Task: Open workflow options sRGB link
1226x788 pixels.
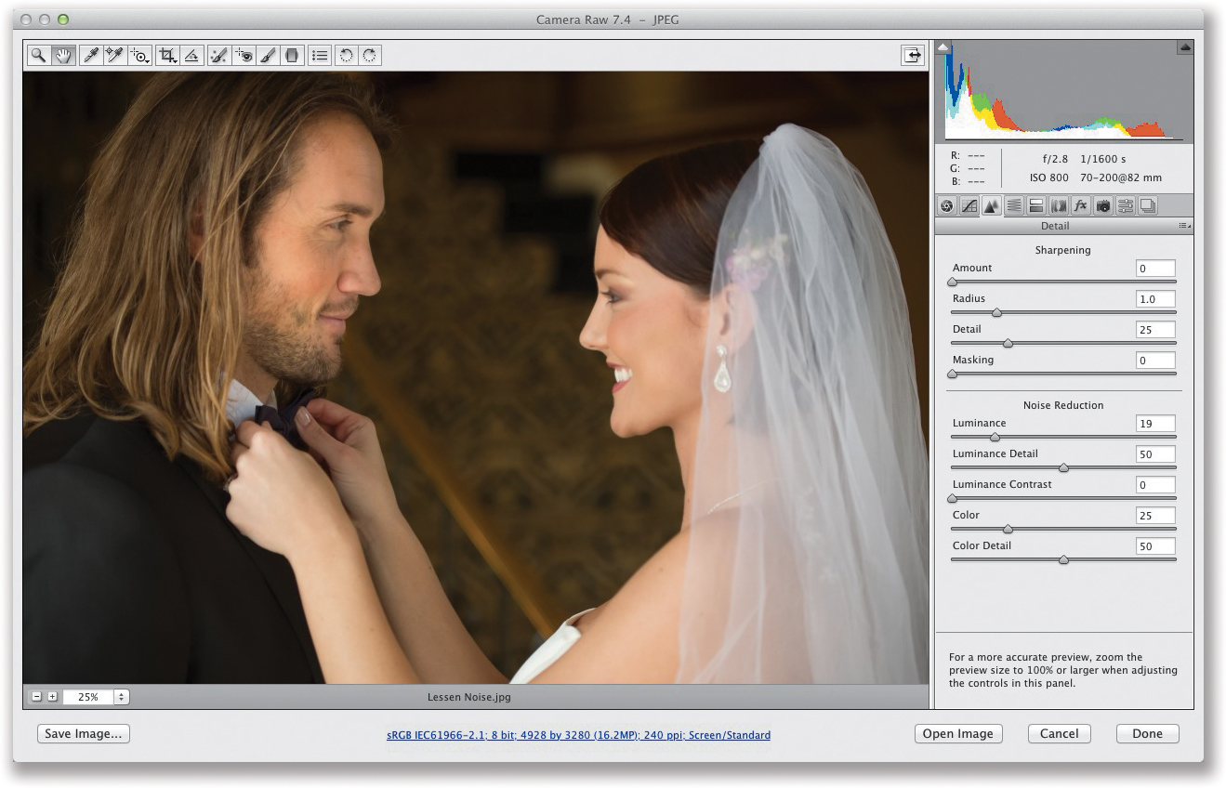Action: (578, 735)
